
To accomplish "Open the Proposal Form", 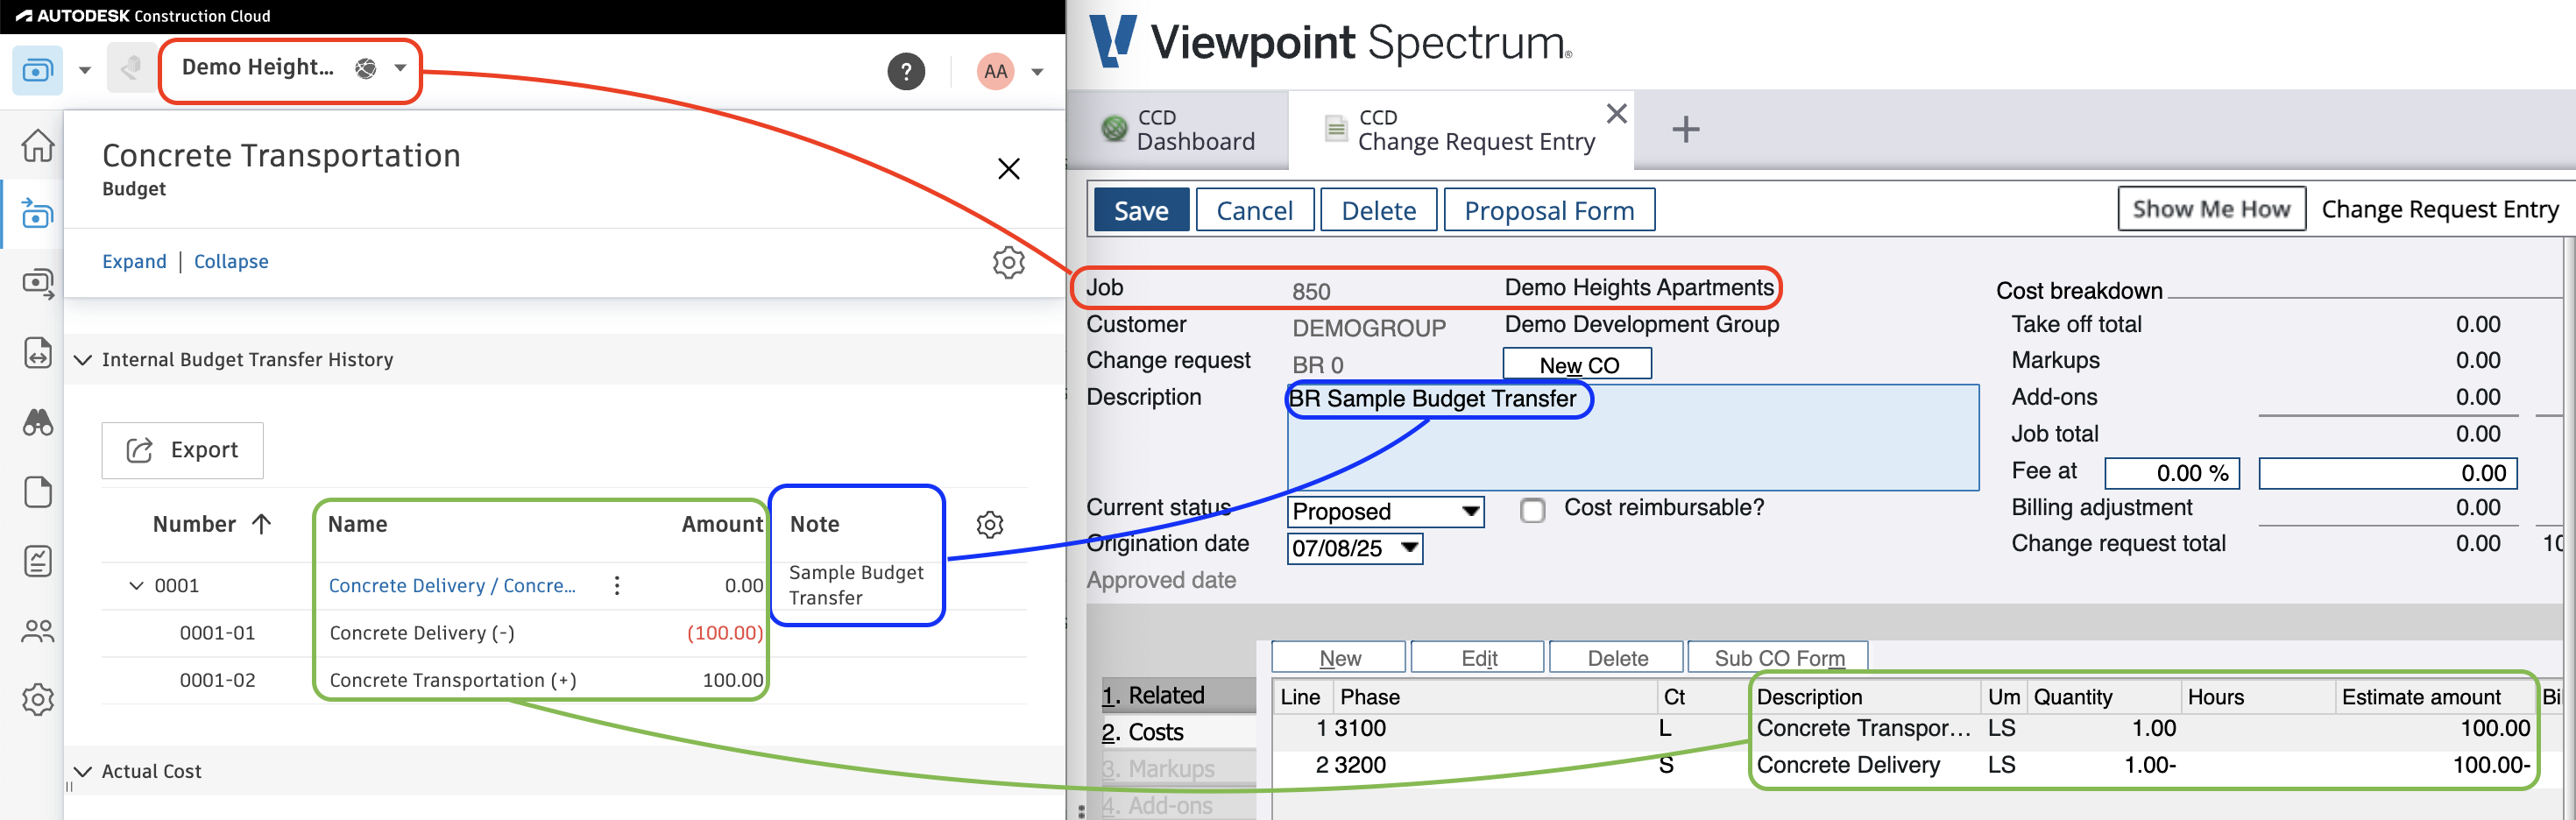I will click(1549, 210).
